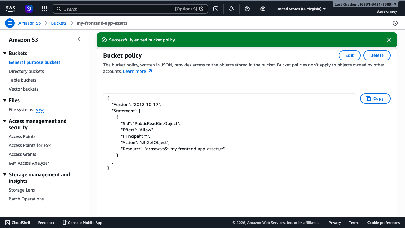Collapse Access management and security section
This screenshot has height=228, width=405.
coord(5,121)
